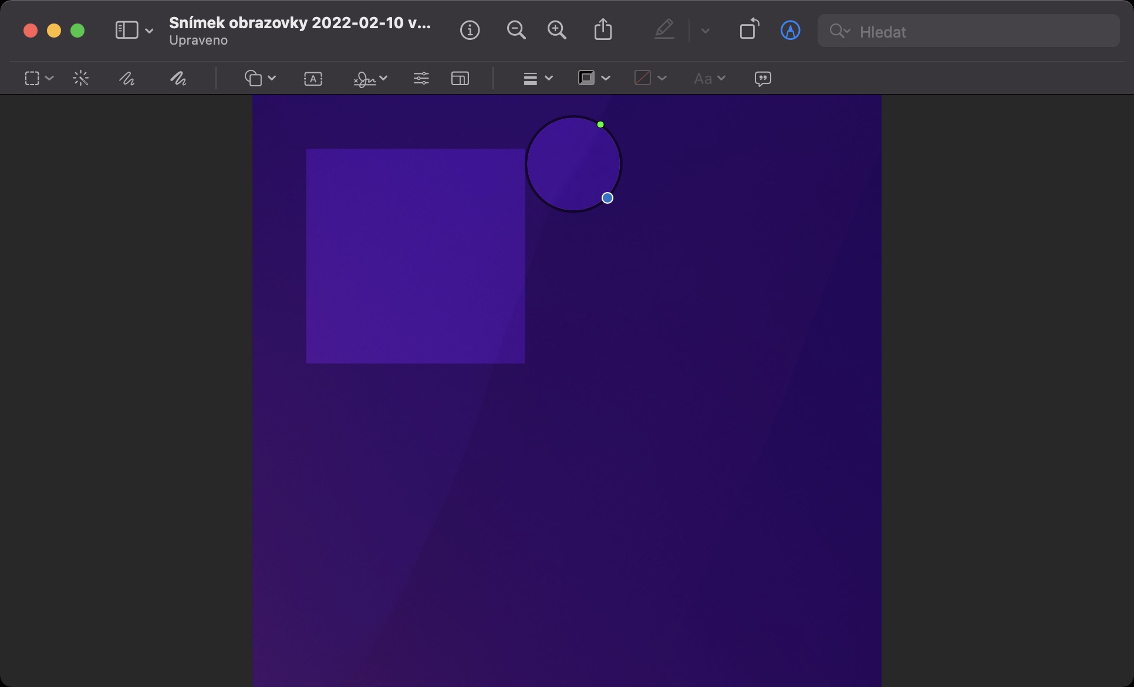This screenshot has width=1134, height=687.
Task: Open the Share button menu
Action: coord(603,29)
